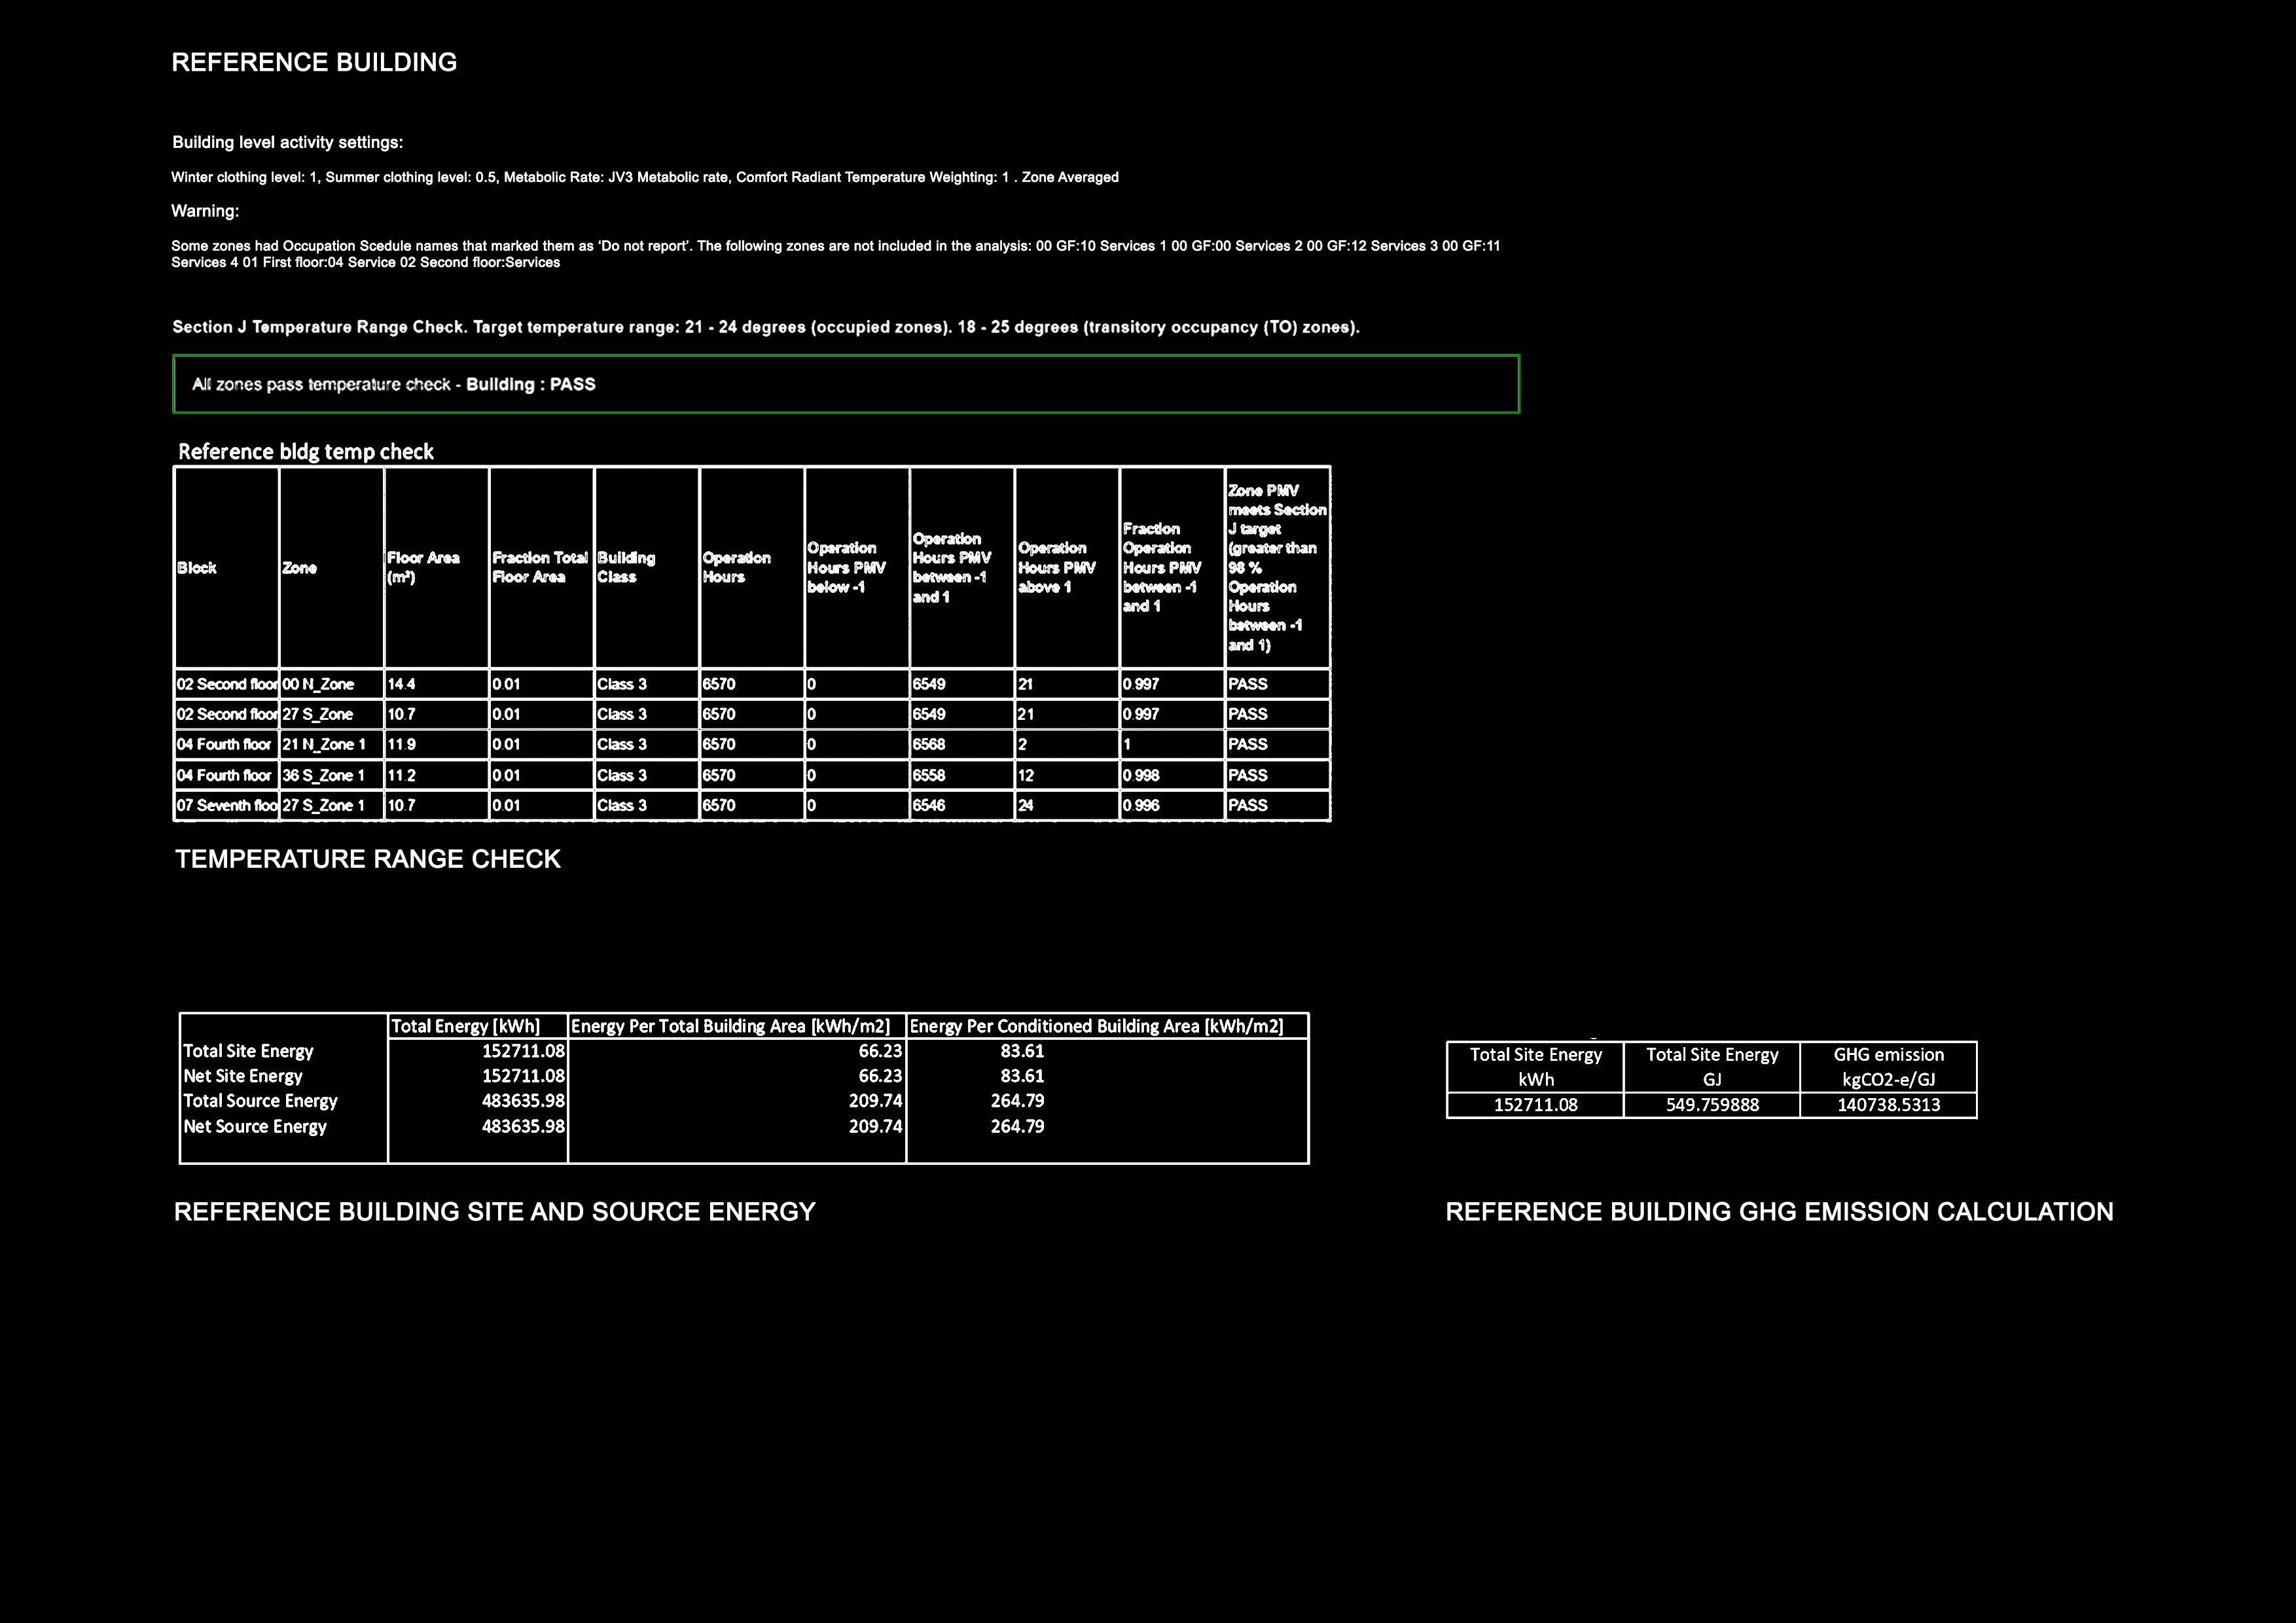Click the Net Site Energy row label
Screen dimensions: 2296x1623
click(243, 1076)
